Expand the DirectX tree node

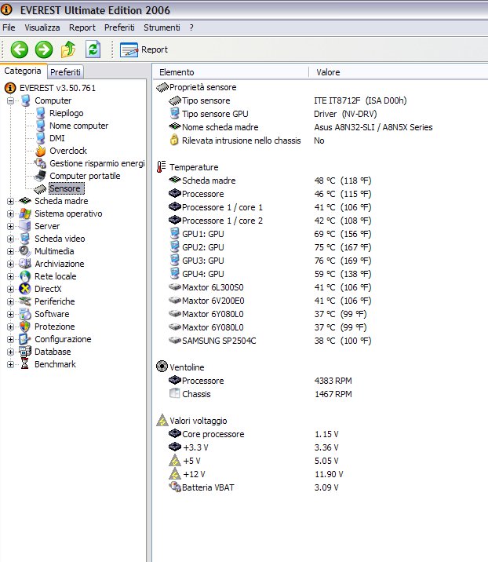10,289
